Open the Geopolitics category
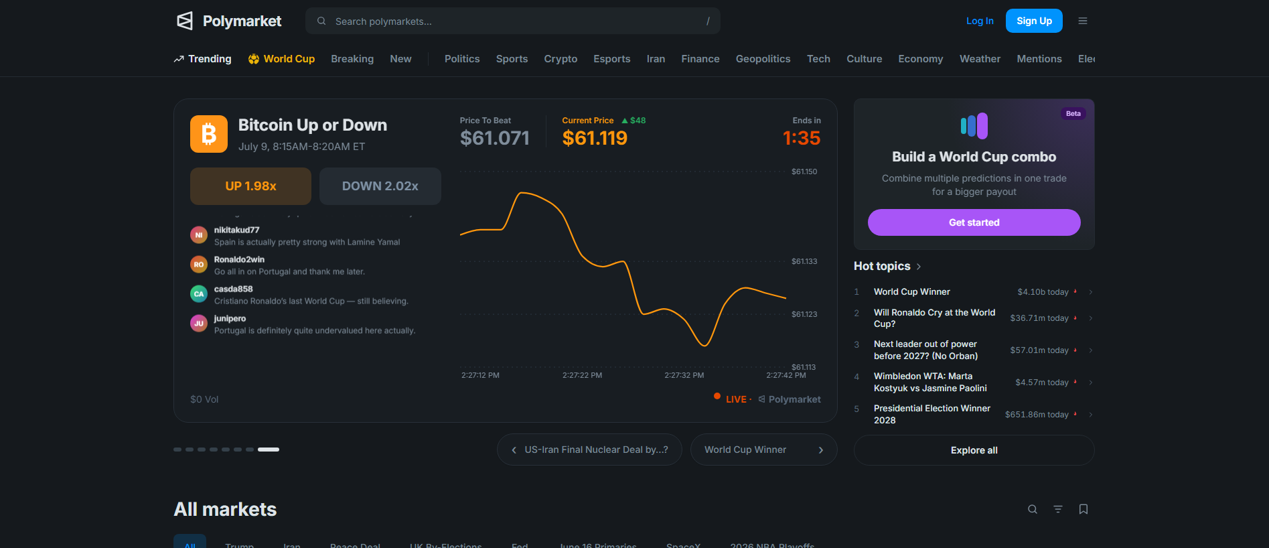Image resolution: width=1269 pixels, height=548 pixels. 763,59
